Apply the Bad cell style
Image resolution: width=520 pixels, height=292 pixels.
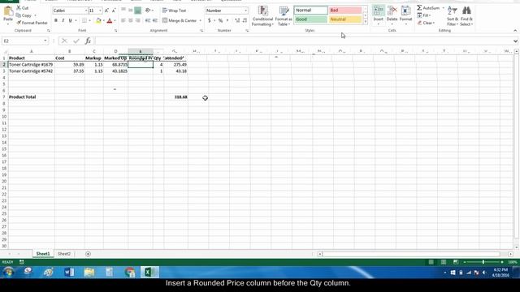[345, 11]
